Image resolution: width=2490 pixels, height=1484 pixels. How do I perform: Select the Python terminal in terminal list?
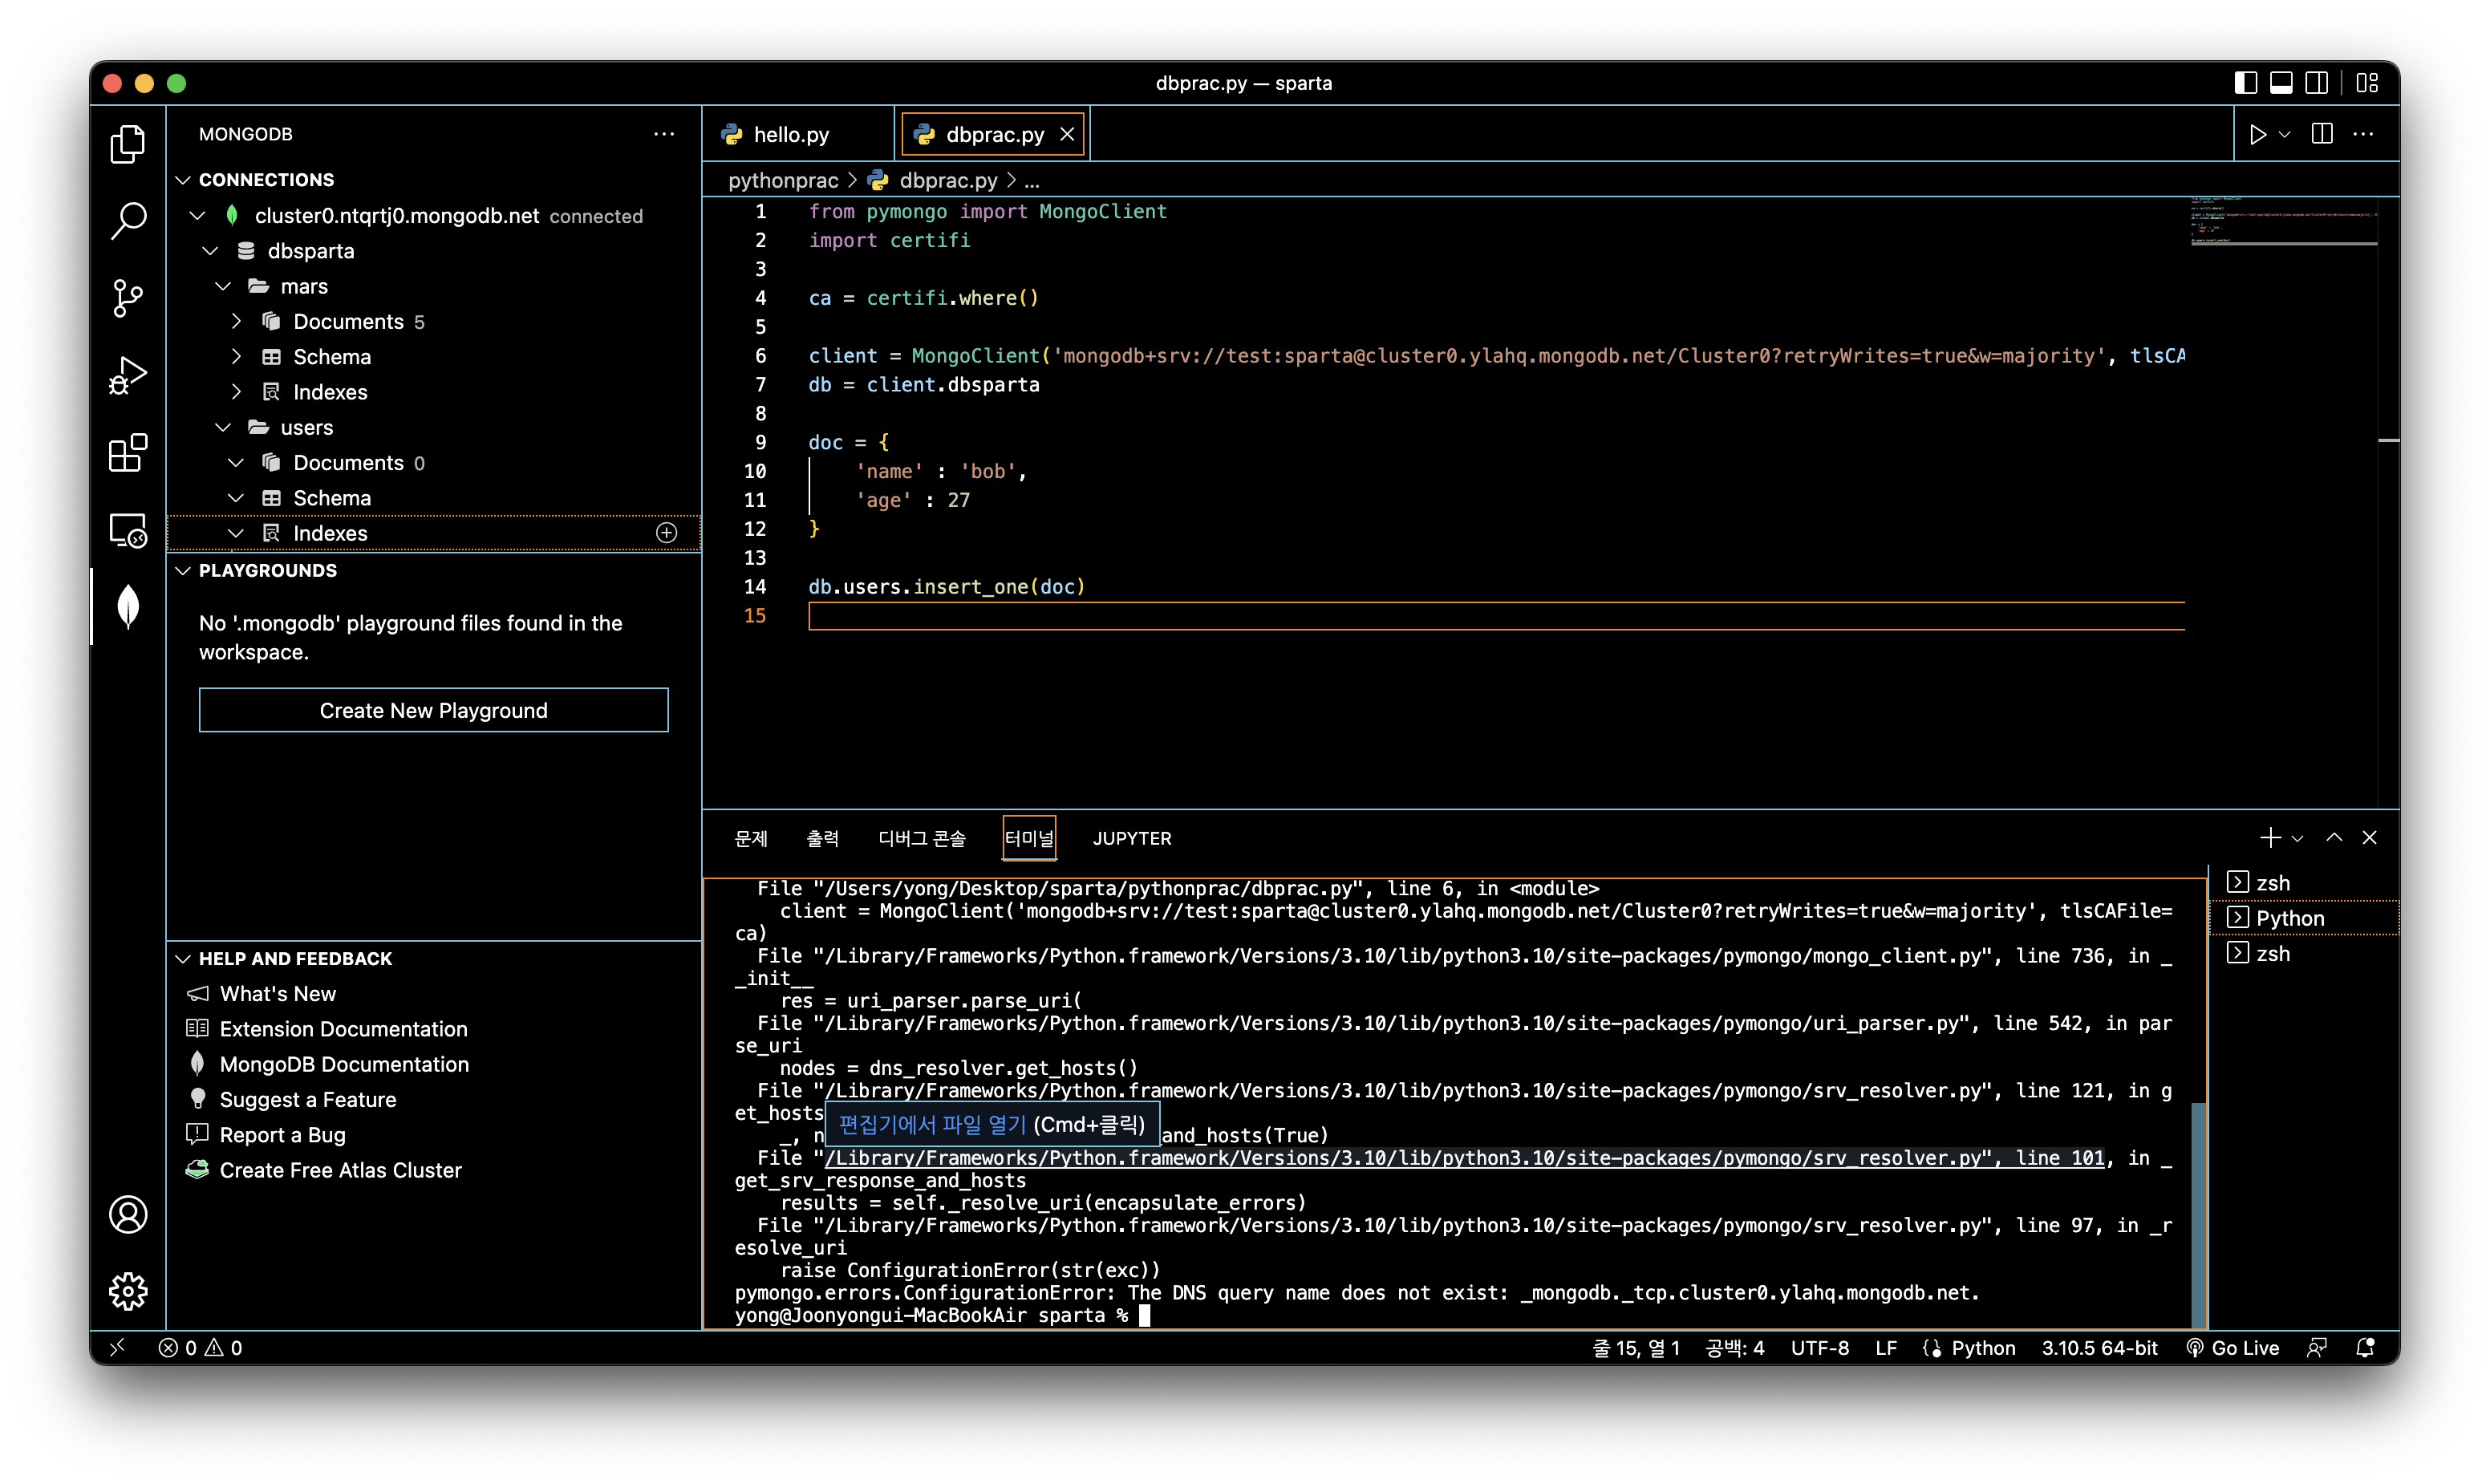pyautogui.click(x=2304, y=918)
